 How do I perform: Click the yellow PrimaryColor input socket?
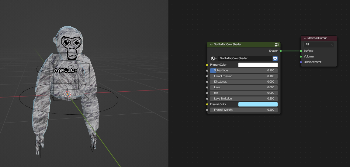[x=207, y=65]
